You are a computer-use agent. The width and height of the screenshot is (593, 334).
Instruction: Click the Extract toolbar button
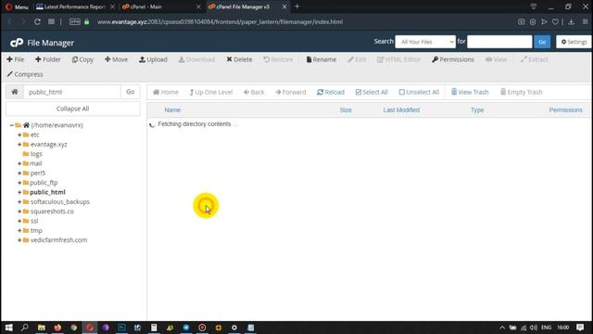coord(534,59)
